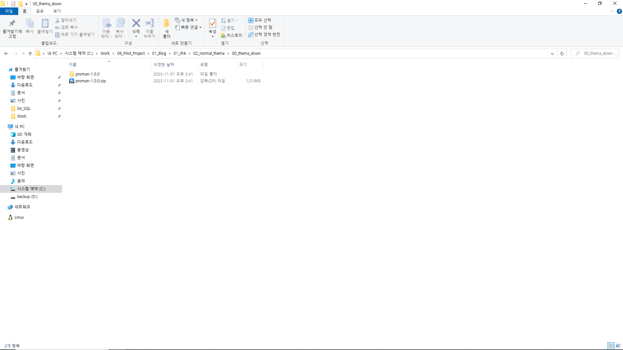The image size is (623, 350).
Task: Open the View (보기) ribbon tab
Action: [x=57, y=11]
